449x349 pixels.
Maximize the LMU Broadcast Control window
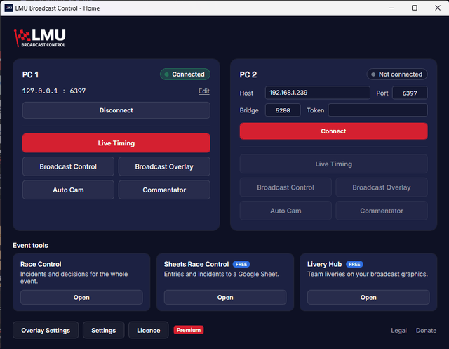(415, 8)
